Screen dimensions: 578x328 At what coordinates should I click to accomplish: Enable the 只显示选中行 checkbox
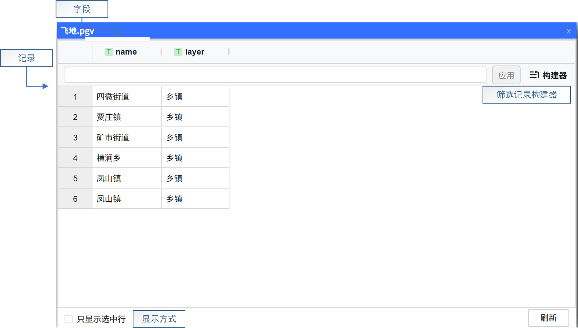(x=68, y=319)
